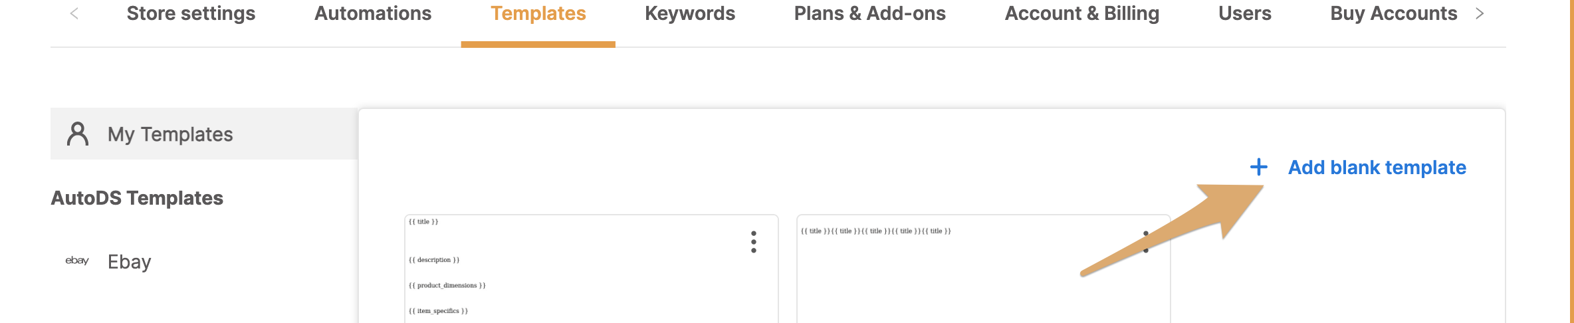Switch to the Users tab
The image size is (1574, 323).
tap(1244, 14)
